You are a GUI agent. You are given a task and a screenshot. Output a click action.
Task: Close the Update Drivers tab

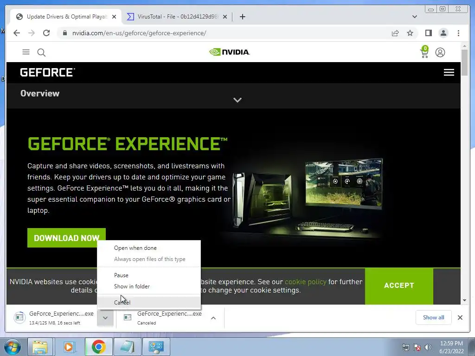click(x=114, y=17)
